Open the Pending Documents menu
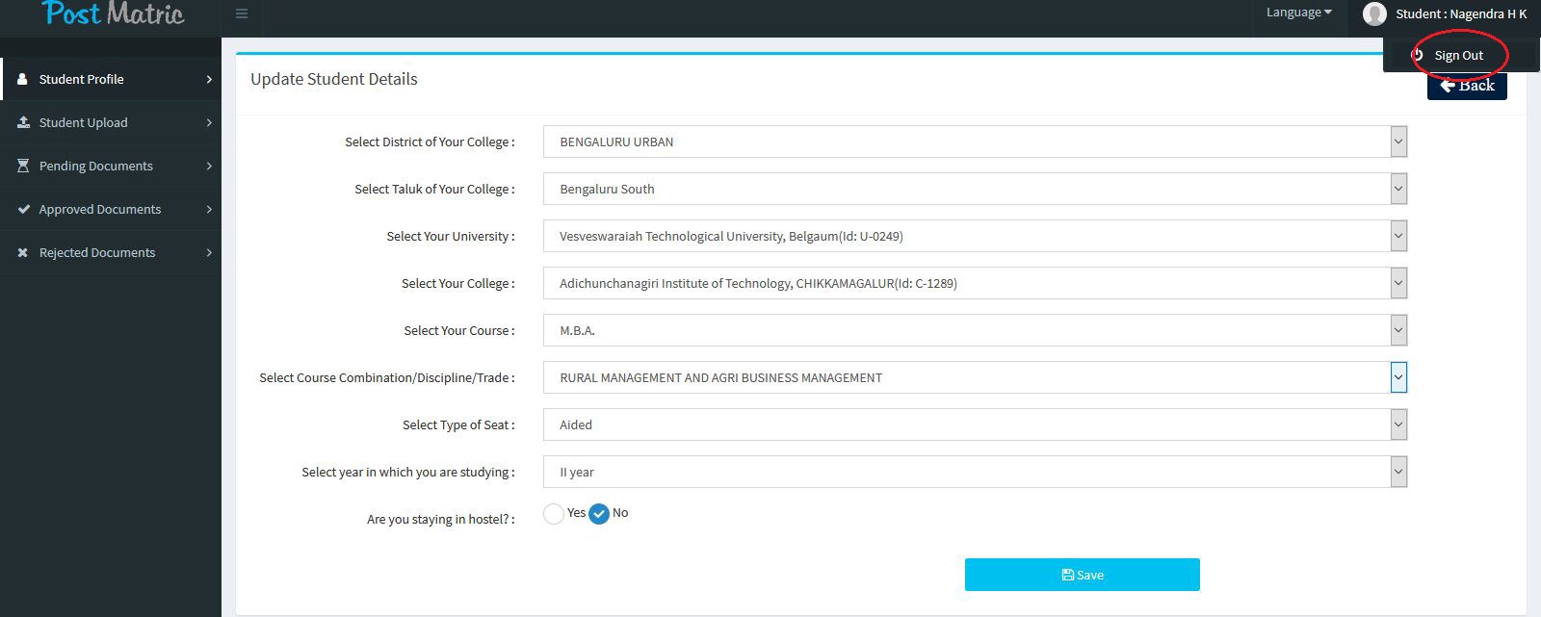 (111, 166)
